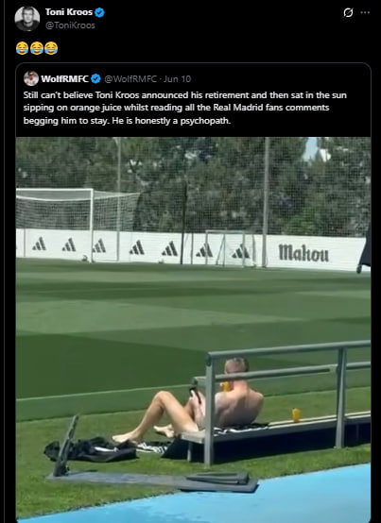Open the quoted post text about retirement
Screen dimensions: 381x523
(185, 108)
